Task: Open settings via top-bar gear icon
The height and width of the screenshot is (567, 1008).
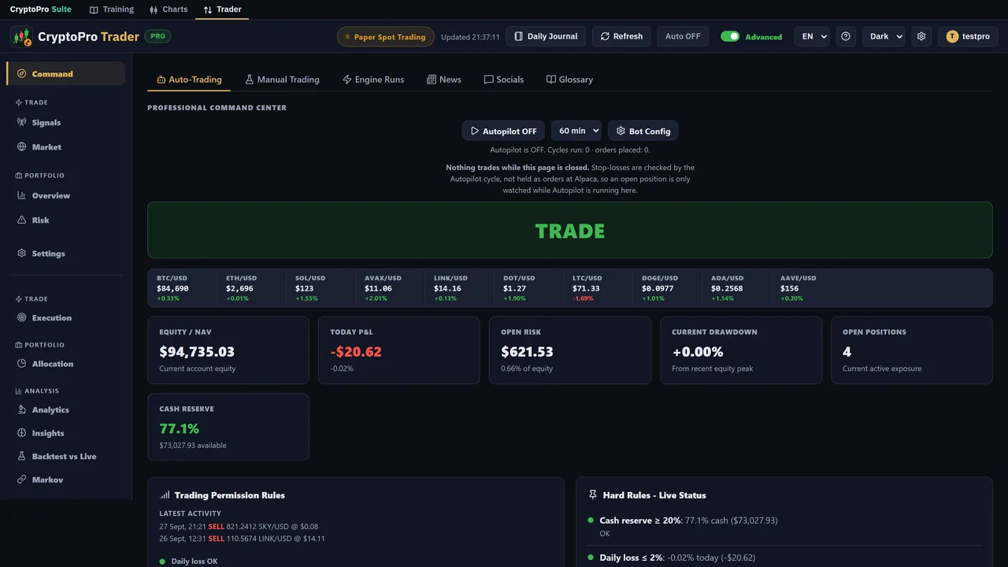Action: point(921,36)
